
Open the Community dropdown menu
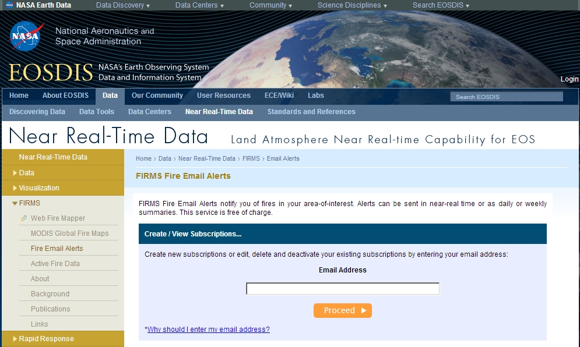(x=270, y=5)
